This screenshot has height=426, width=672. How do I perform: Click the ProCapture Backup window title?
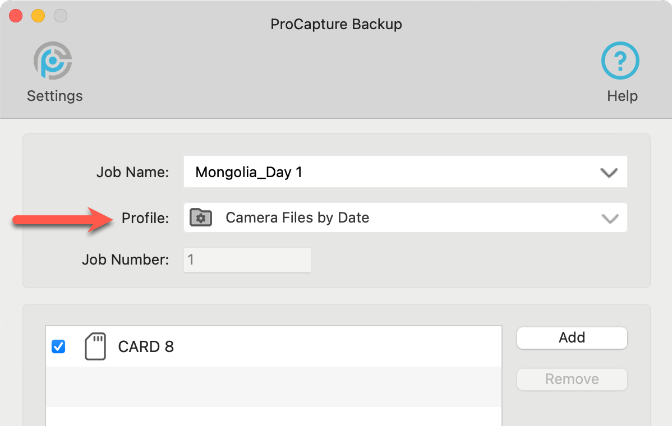336,24
